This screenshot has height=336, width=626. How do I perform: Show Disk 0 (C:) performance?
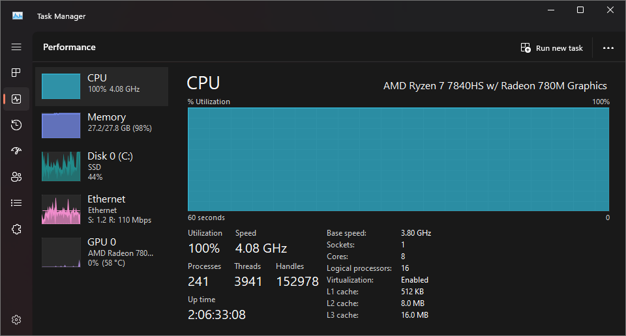pyautogui.click(x=102, y=166)
